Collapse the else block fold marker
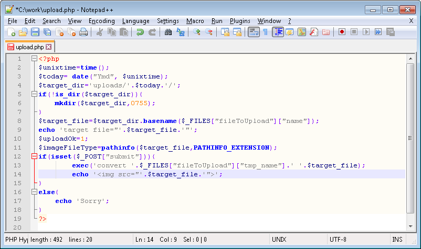421x249 pixels. click(x=34, y=192)
